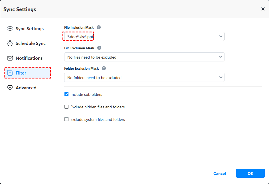Expand the File Exclusion Mask dropdown arrow
The image size is (269, 184).
click(x=221, y=57)
